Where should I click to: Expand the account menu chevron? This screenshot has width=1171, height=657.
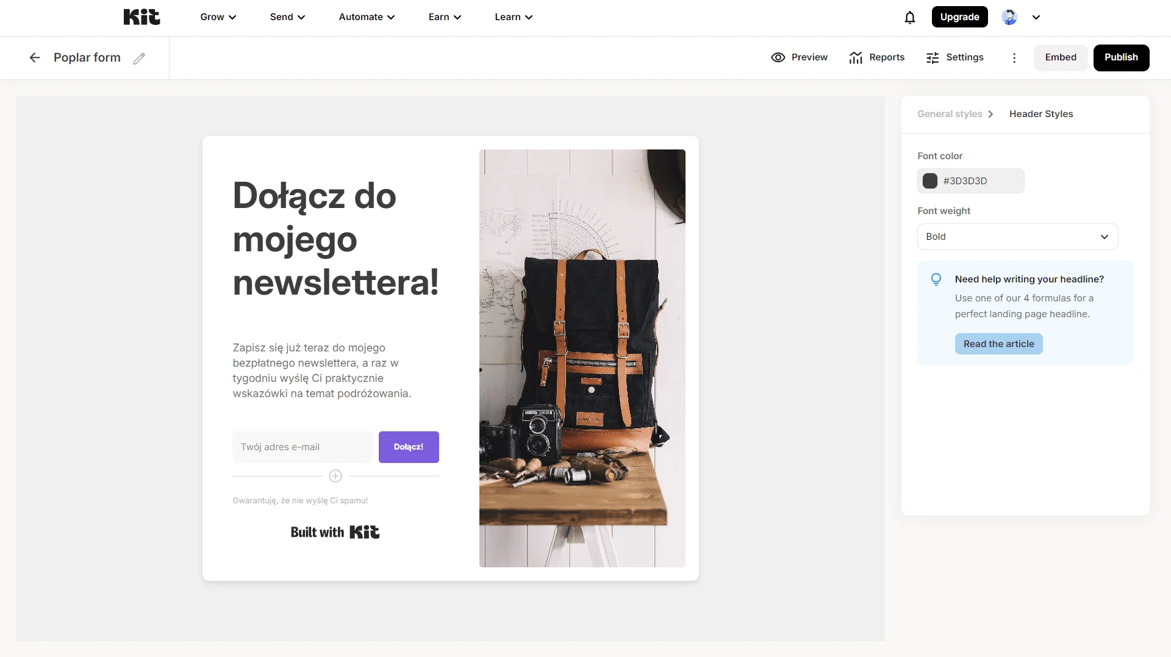tap(1036, 17)
